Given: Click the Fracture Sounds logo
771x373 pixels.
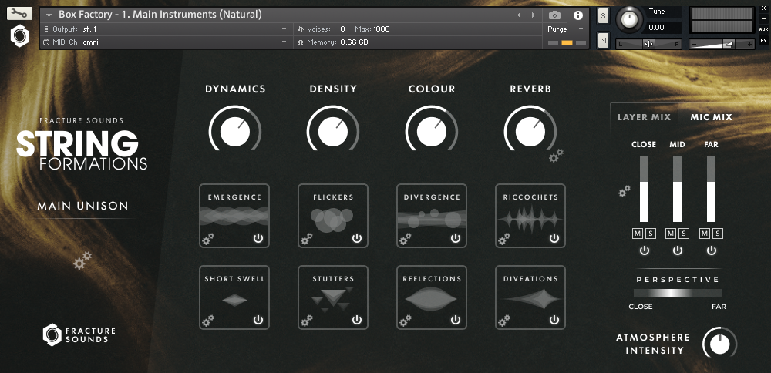Looking at the screenshot, I should click(79, 334).
